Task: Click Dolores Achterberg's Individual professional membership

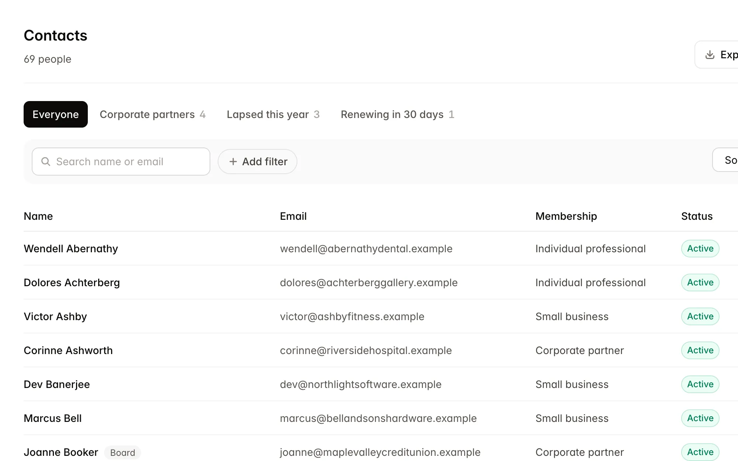Action: tap(590, 283)
